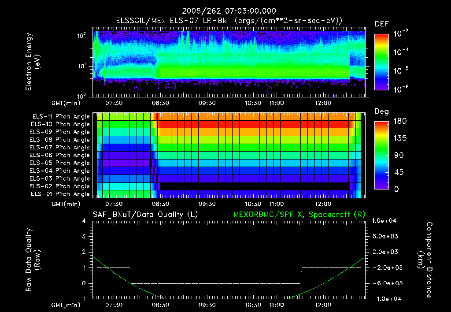
Task: Click 12:00 tick under the bottom panel
Action: (323, 305)
